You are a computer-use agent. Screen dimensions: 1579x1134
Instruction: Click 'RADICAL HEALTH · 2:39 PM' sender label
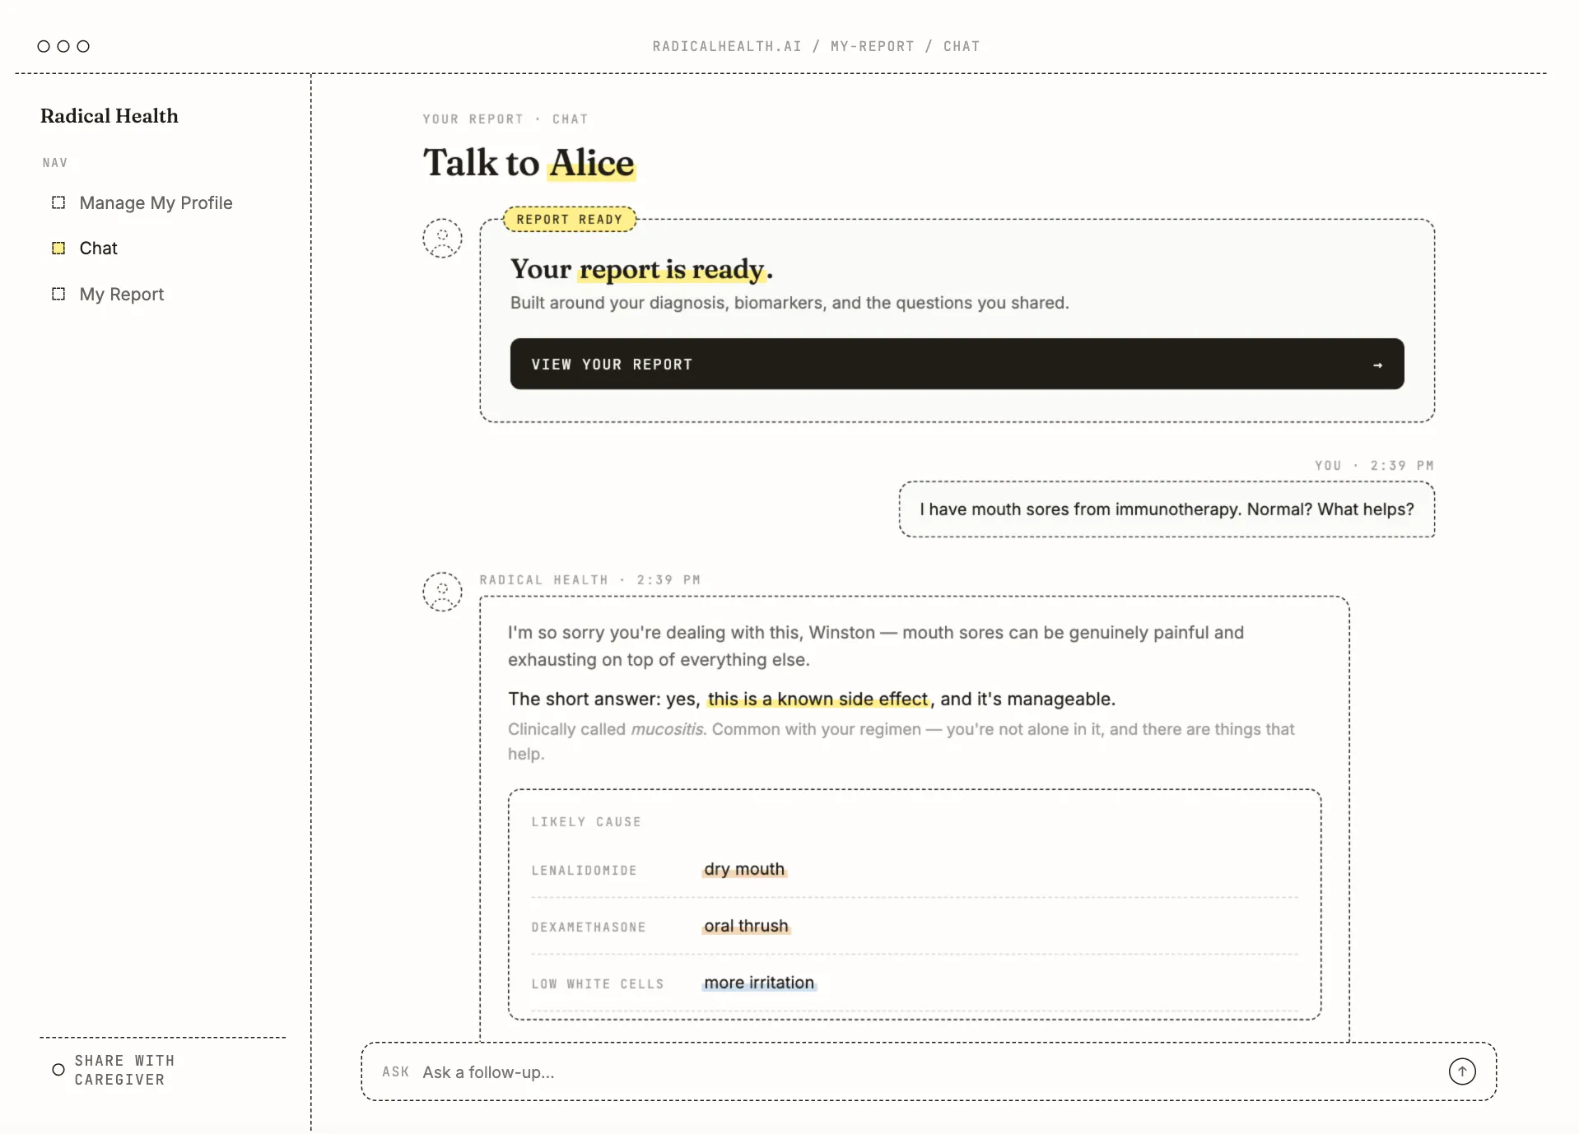coord(590,580)
